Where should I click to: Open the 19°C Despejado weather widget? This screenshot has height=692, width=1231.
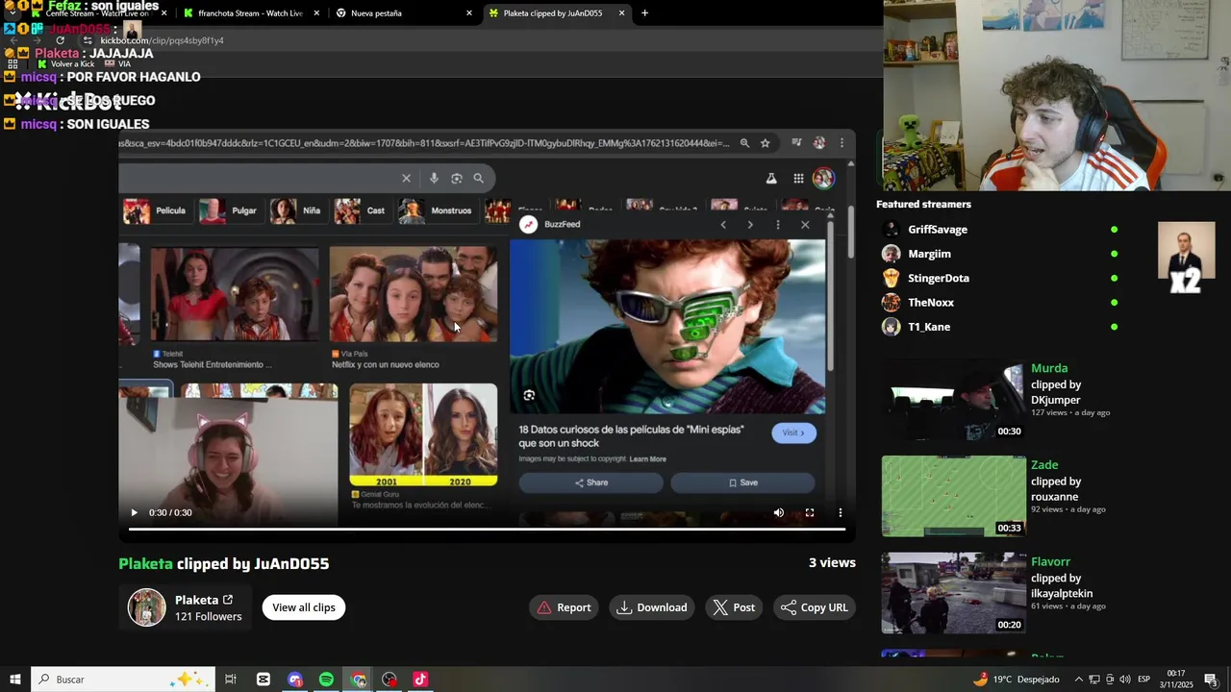tap(1016, 680)
